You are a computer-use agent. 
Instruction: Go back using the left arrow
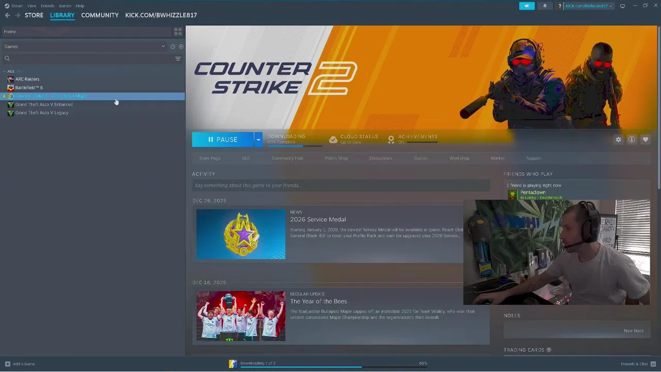pyautogui.click(x=7, y=16)
